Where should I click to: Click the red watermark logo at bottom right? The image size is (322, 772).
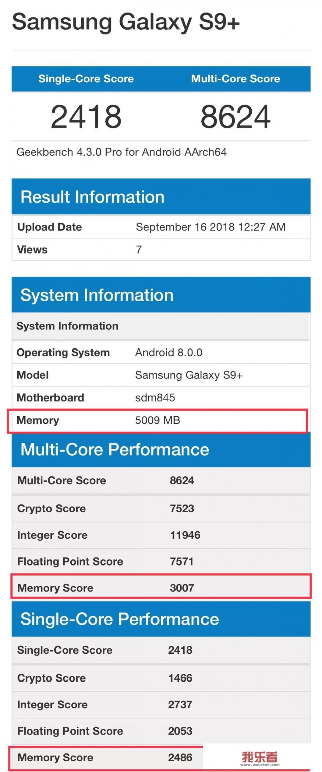260,758
